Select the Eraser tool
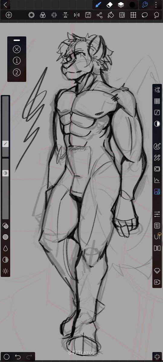Image resolution: width=163 pixels, height=362 pixels. [x=110, y=5]
